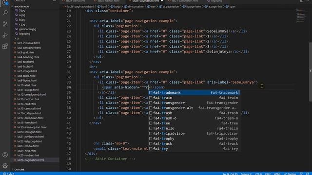Select fa4-trello from suggestions
This screenshot has width=312, height=175.
click(x=194, y=128)
